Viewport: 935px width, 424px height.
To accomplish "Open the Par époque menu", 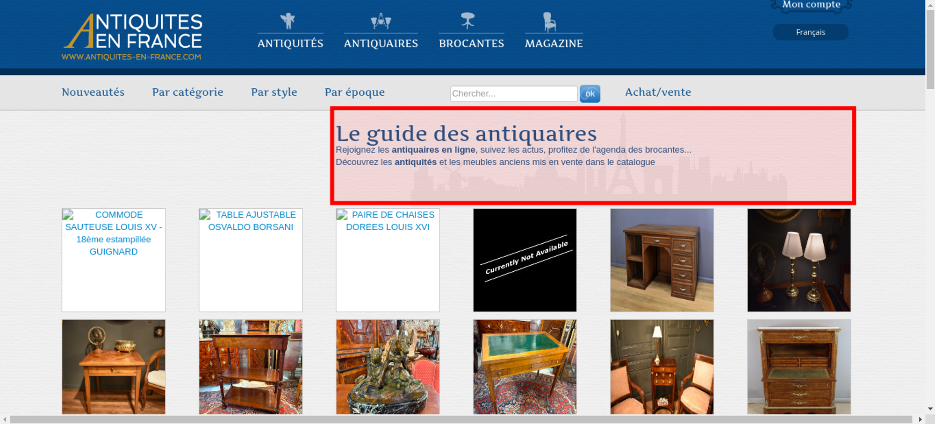I will [x=355, y=92].
